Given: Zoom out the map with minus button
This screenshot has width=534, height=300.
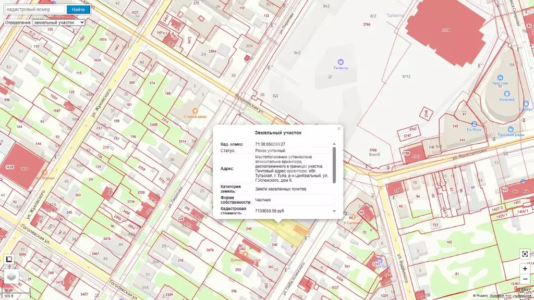Looking at the screenshot, I should pyautogui.click(x=524, y=279).
